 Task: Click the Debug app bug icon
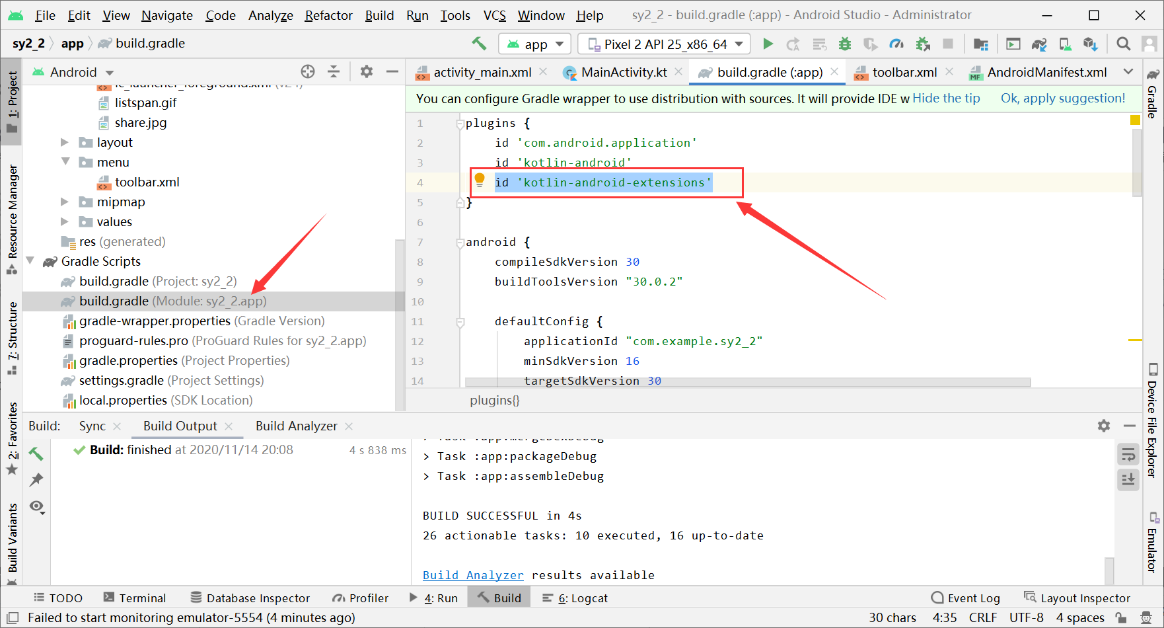pyautogui.click(x=845, y=44)
